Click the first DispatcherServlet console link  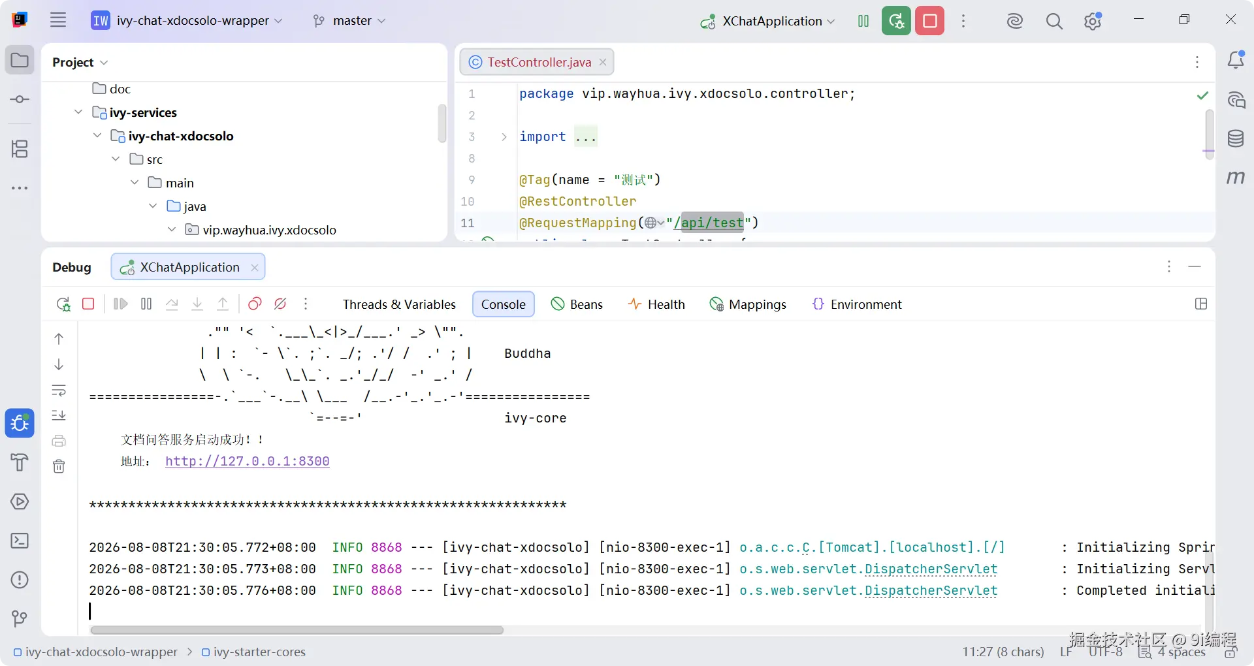point(931,569)
